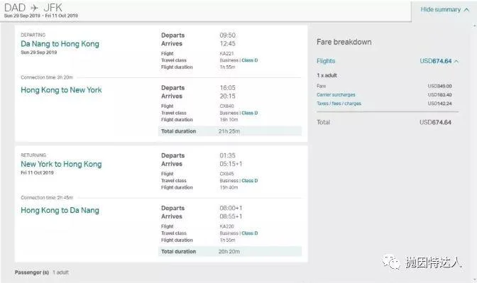Collapse summary using the chevron beside Hide summary
Image resolution: width=477 pixels, height=283 pixels.
click(x=466, y=10)
